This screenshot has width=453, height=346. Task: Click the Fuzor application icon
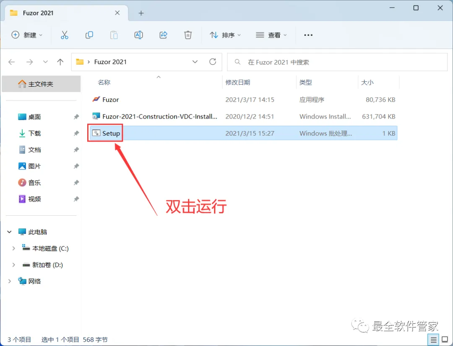[x=96, y=99]
